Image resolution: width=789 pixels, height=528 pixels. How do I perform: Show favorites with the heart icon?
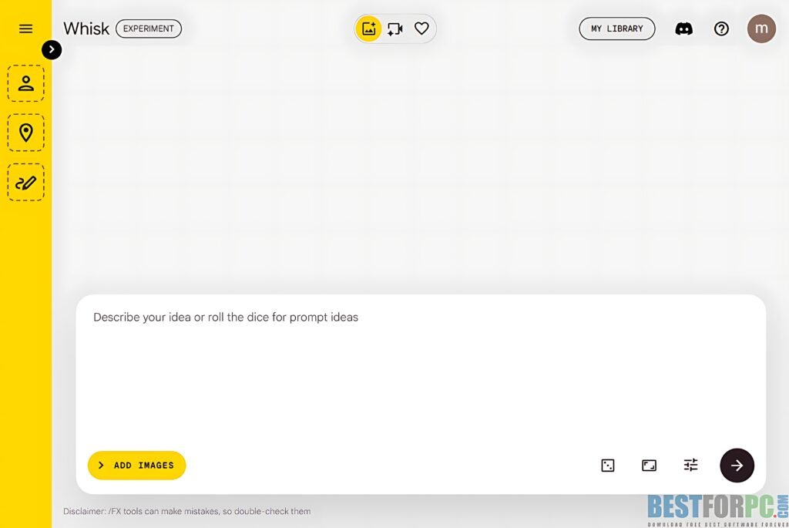tap(421, 29)
